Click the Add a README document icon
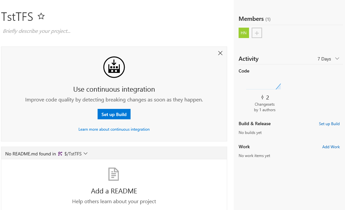 click(114, 174)
